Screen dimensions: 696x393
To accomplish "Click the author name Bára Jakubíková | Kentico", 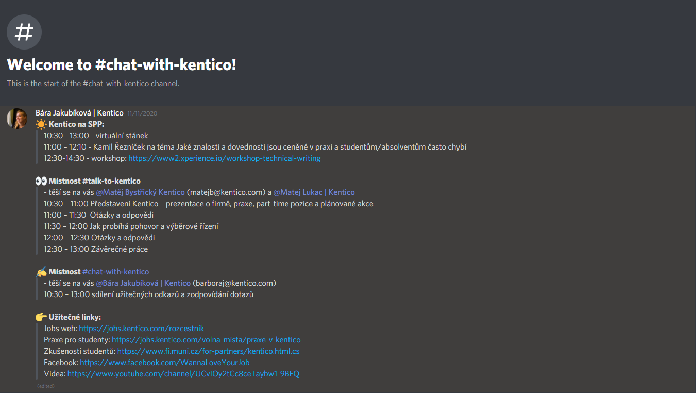I will 79,113.
